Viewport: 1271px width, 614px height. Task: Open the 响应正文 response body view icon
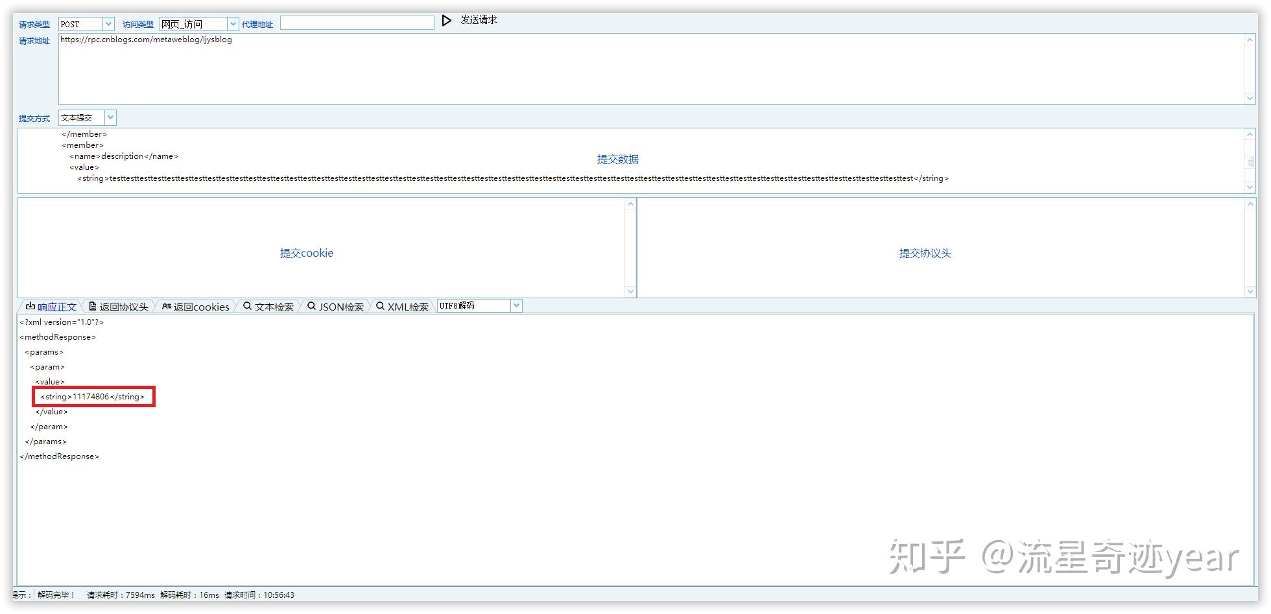(30, 305)
